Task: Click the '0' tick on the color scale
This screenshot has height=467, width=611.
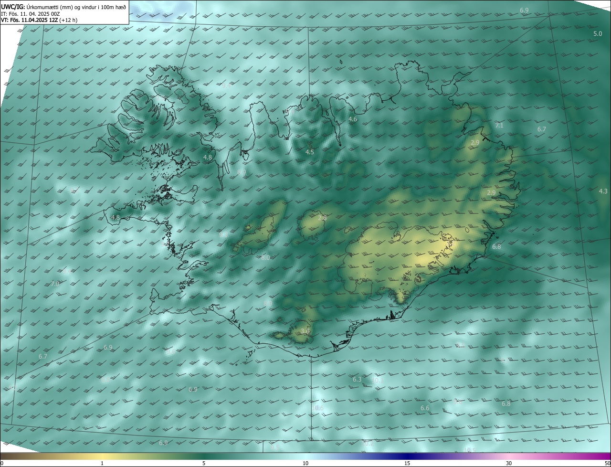Action: click(x=2, y=463)
